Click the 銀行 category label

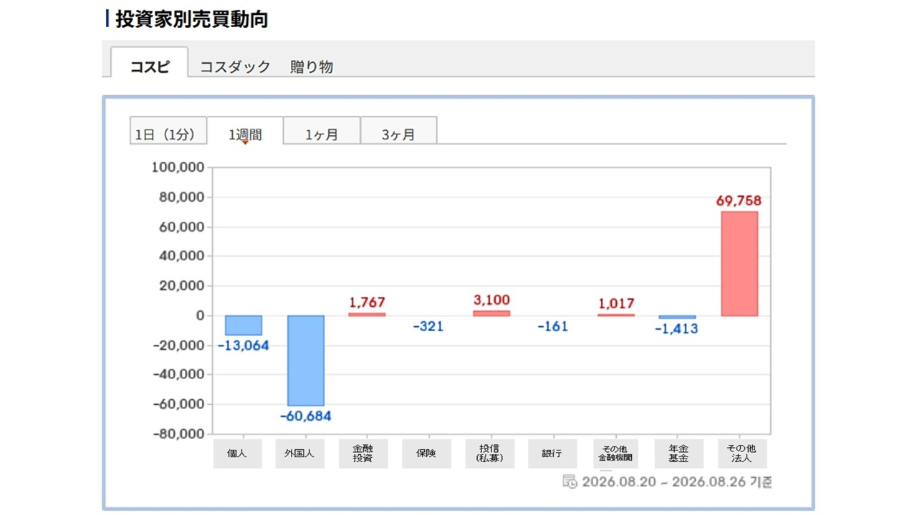552,453
